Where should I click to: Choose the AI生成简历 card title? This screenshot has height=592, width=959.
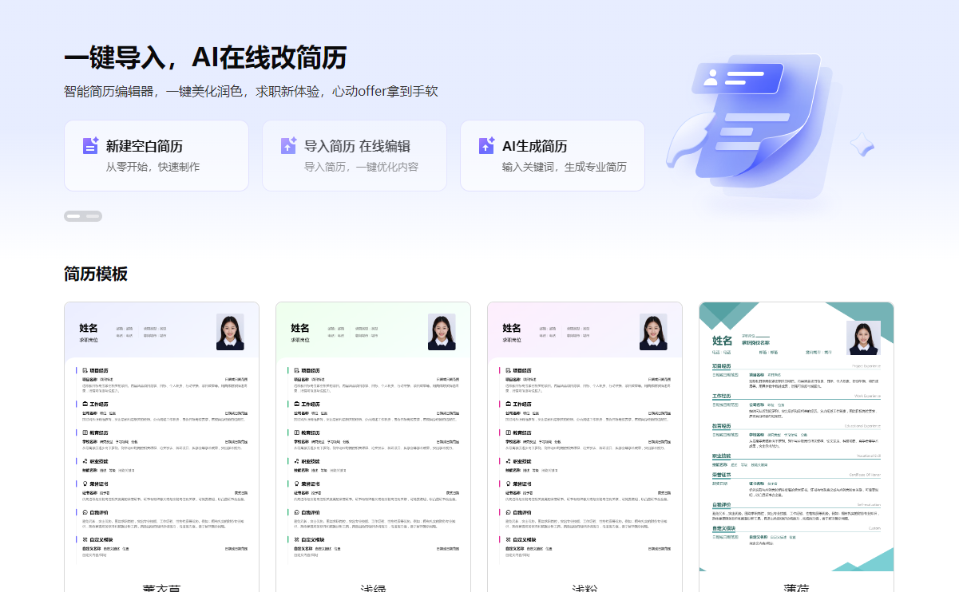[535, 146]
